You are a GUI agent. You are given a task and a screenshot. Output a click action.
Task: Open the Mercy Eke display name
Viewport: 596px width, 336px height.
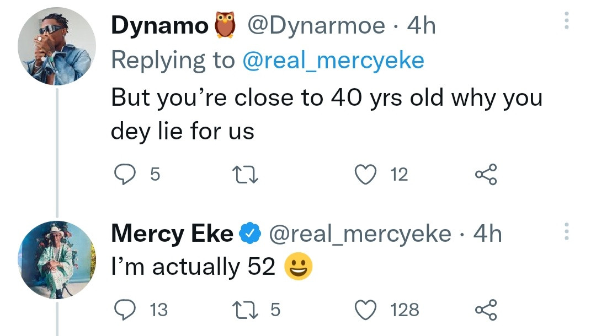point(172,234)
